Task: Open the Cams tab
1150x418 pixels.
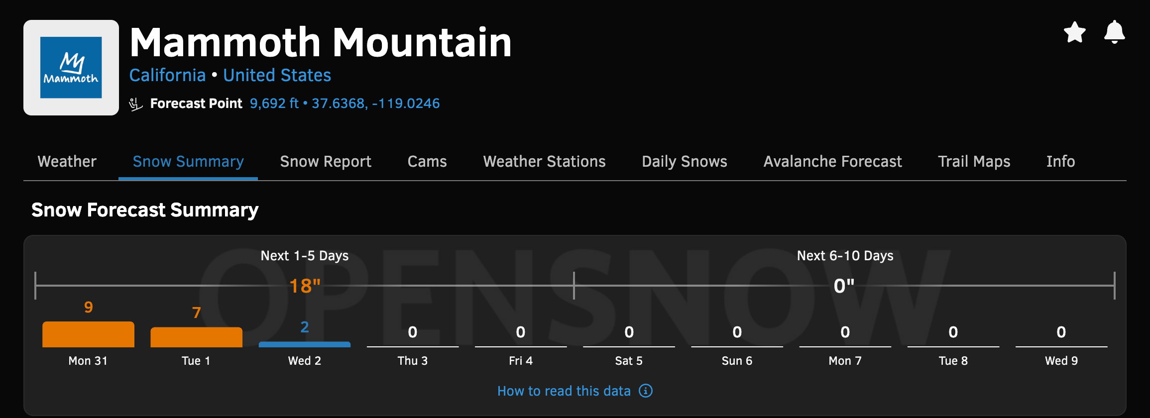Action: [427, 161]
